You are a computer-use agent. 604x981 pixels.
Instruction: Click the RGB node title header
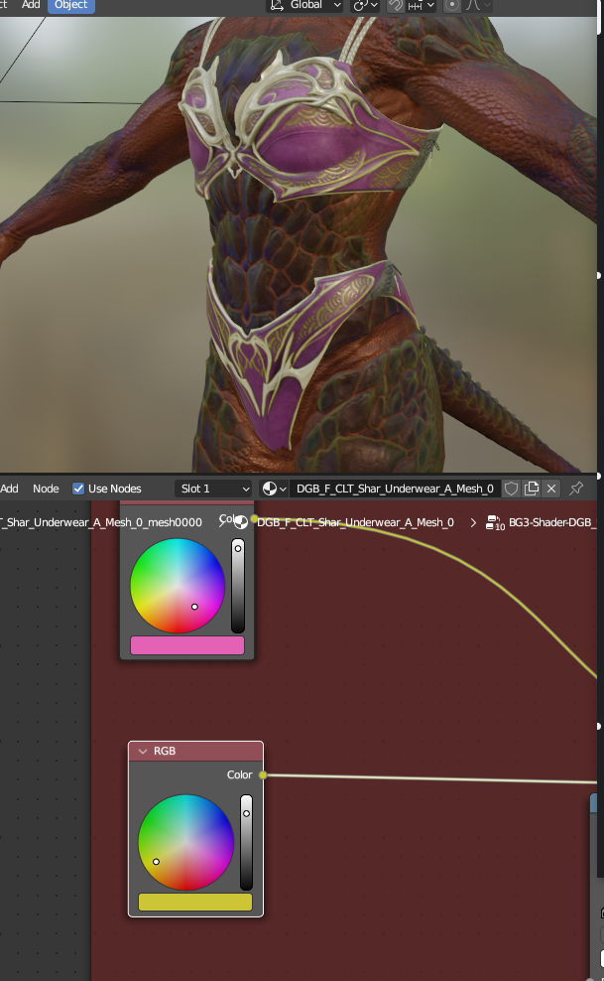click(x=195, y=751)
